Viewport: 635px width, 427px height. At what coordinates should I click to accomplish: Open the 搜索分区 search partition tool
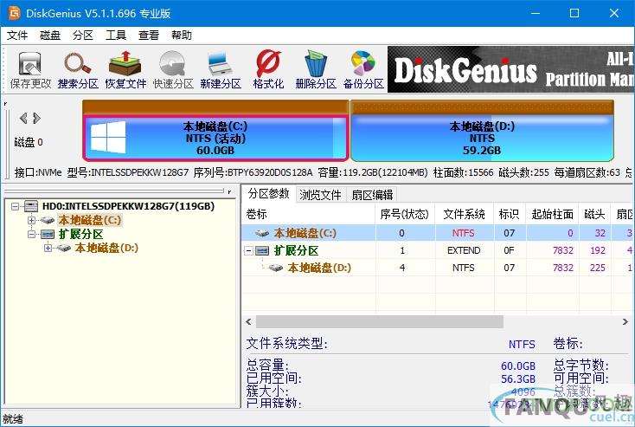pyautogui.click(x=78, y=70)
